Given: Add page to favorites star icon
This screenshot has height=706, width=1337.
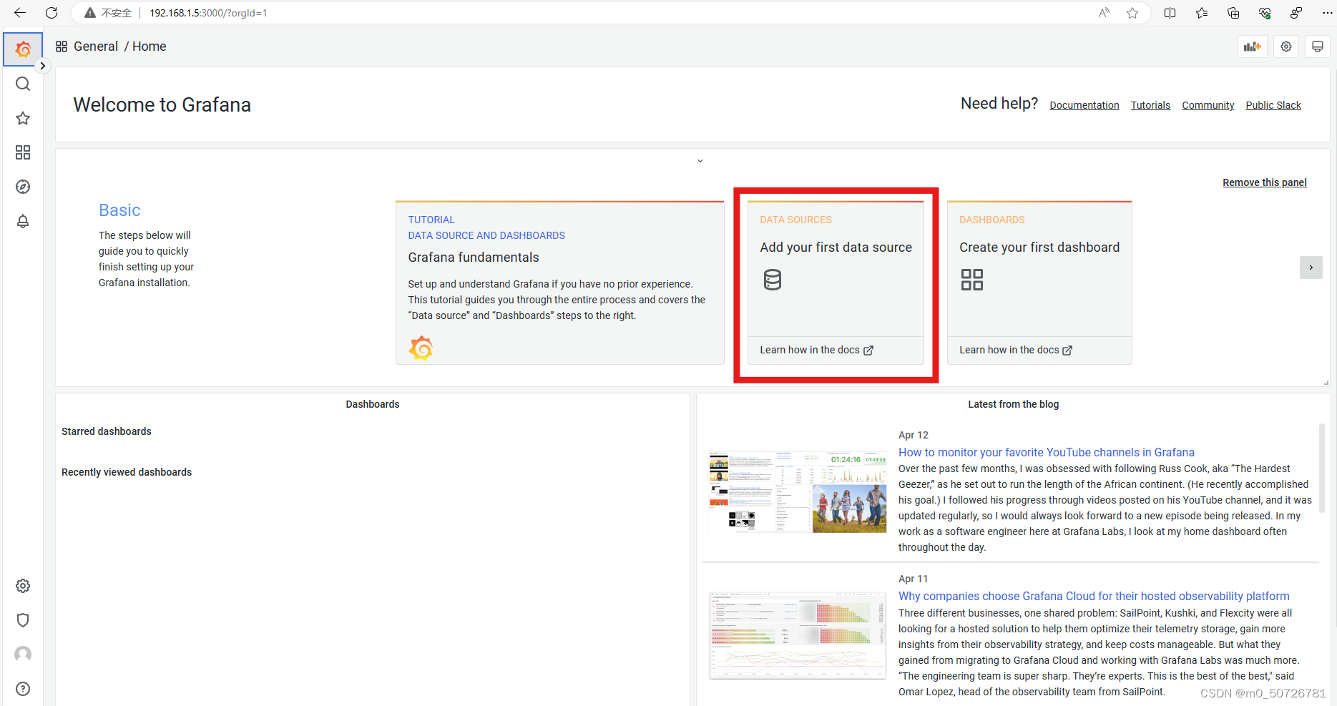Looking at the screenshot, I should pos(1132,13).
